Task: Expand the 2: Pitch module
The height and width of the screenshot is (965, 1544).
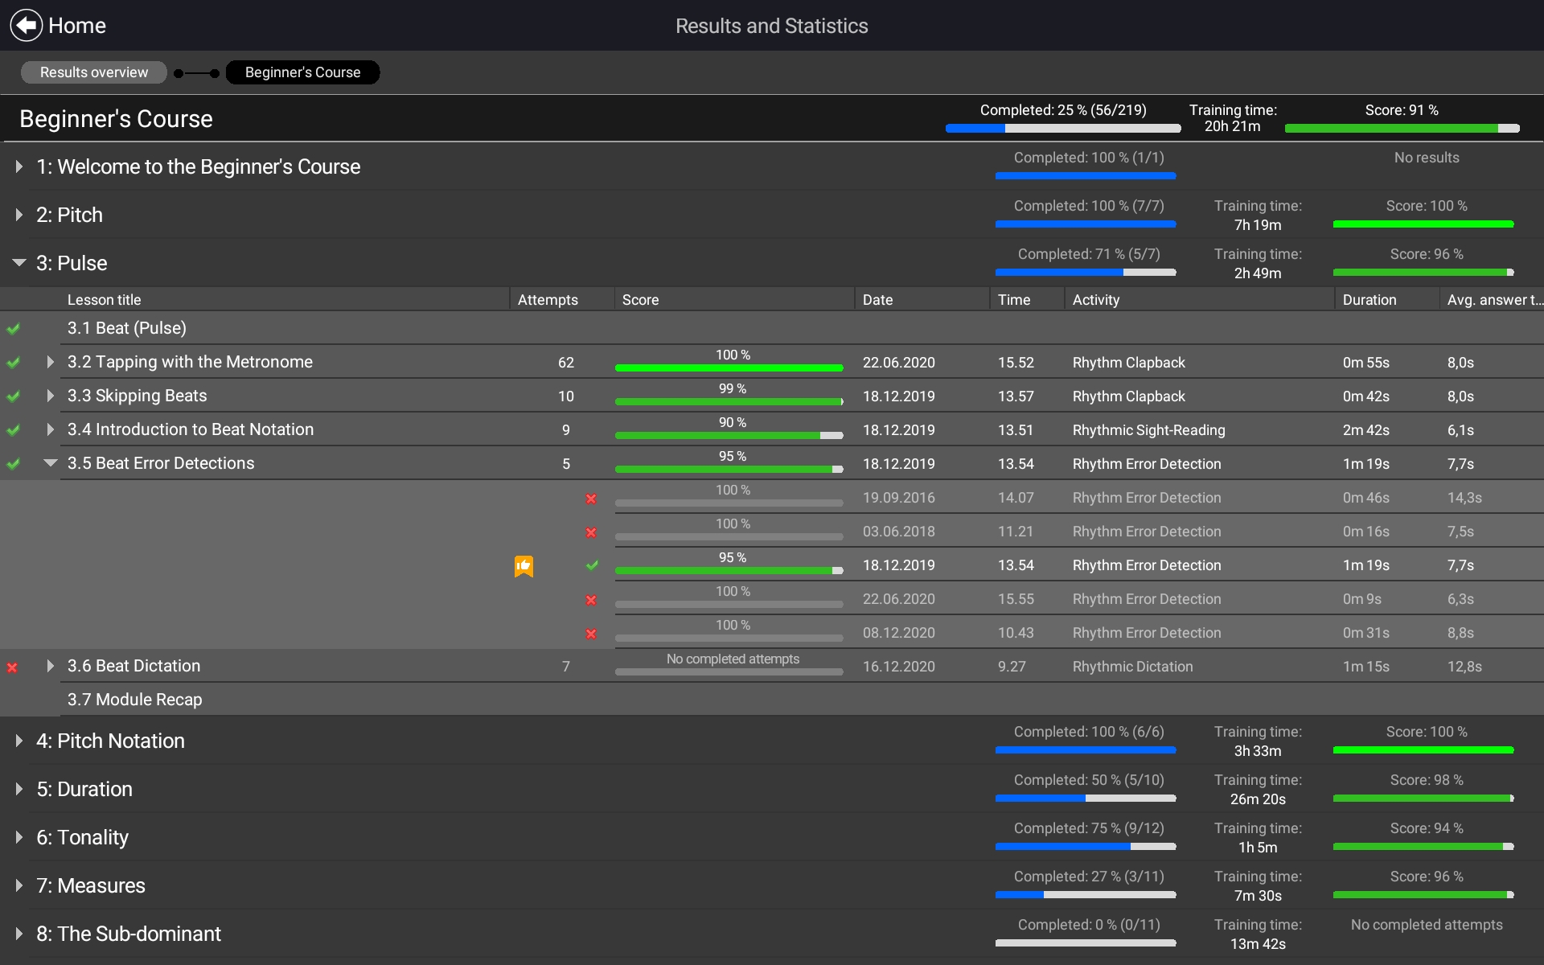Action: [x=19, y=215]
